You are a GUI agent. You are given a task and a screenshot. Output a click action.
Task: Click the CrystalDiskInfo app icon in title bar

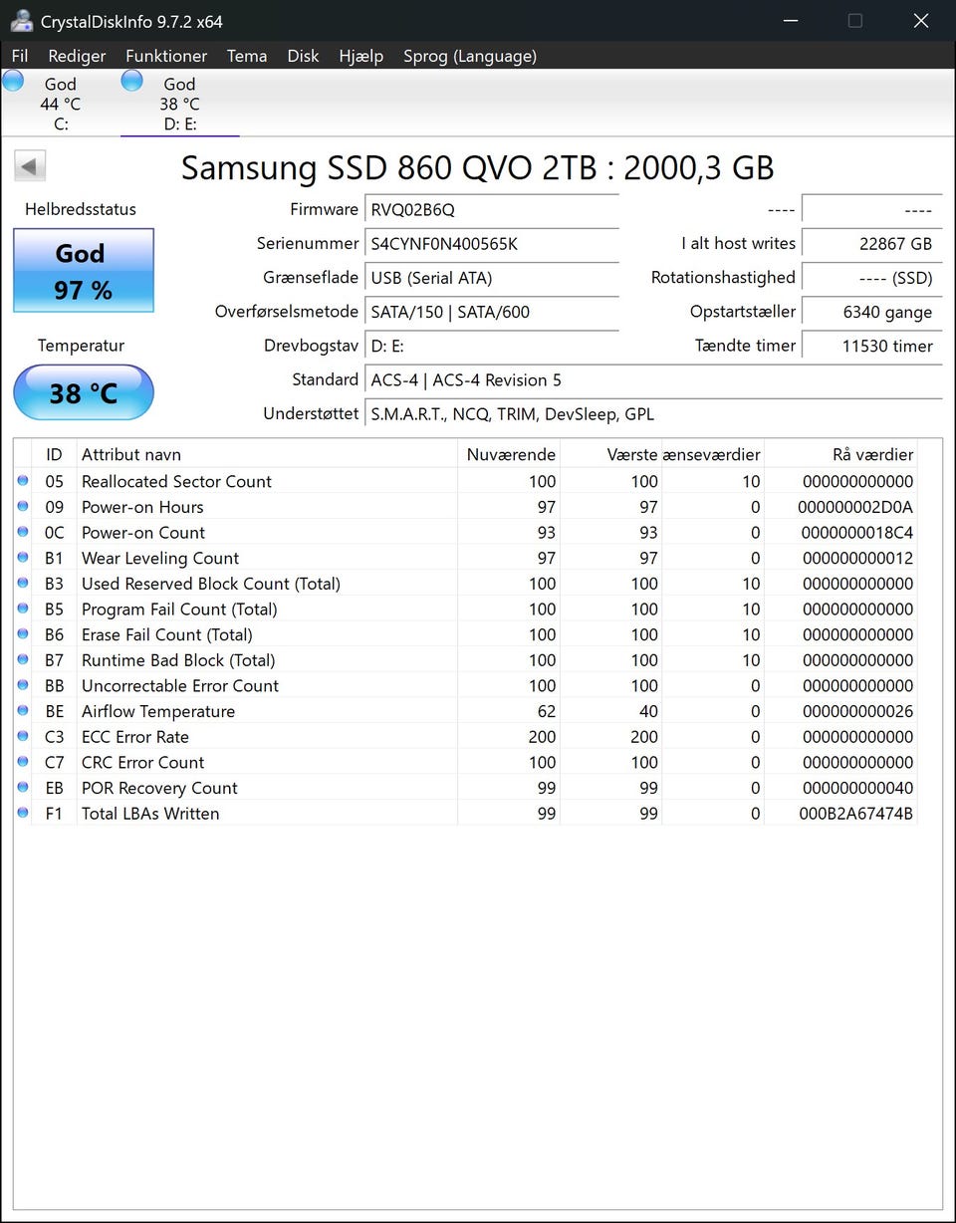pos(21,21)
